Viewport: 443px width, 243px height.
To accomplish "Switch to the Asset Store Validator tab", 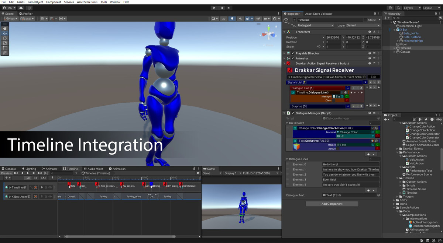I will (319, 14).
